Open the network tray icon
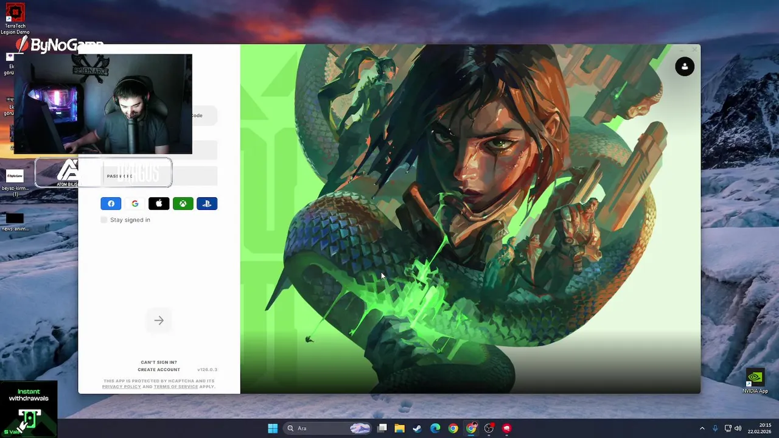The image size is (779, 438). pos(728,428)
